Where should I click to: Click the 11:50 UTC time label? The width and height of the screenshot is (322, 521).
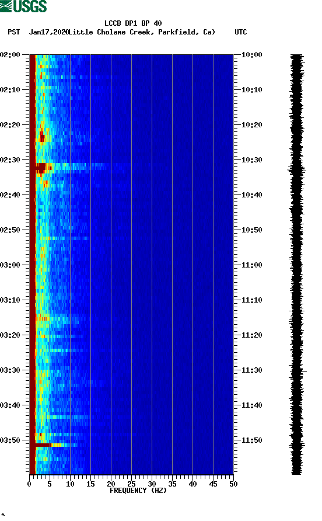[x=251, y=440]
